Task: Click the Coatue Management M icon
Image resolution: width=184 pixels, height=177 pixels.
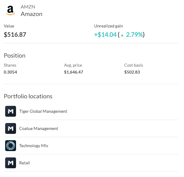Action: 11,128
